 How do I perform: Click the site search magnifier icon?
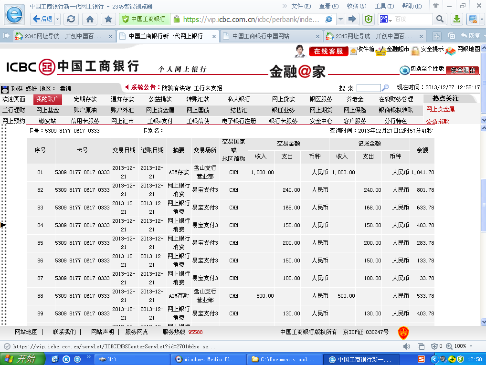pyautogui.click(x=385, y=88)
